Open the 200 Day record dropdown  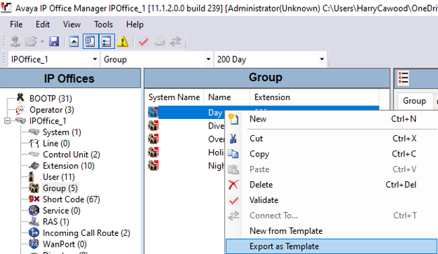[322, 59]
